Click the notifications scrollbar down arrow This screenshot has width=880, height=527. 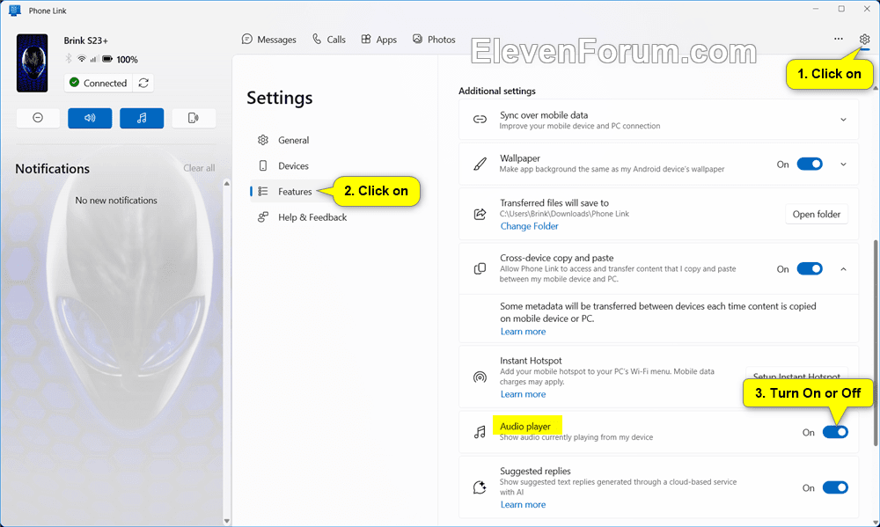click(227, 521)
